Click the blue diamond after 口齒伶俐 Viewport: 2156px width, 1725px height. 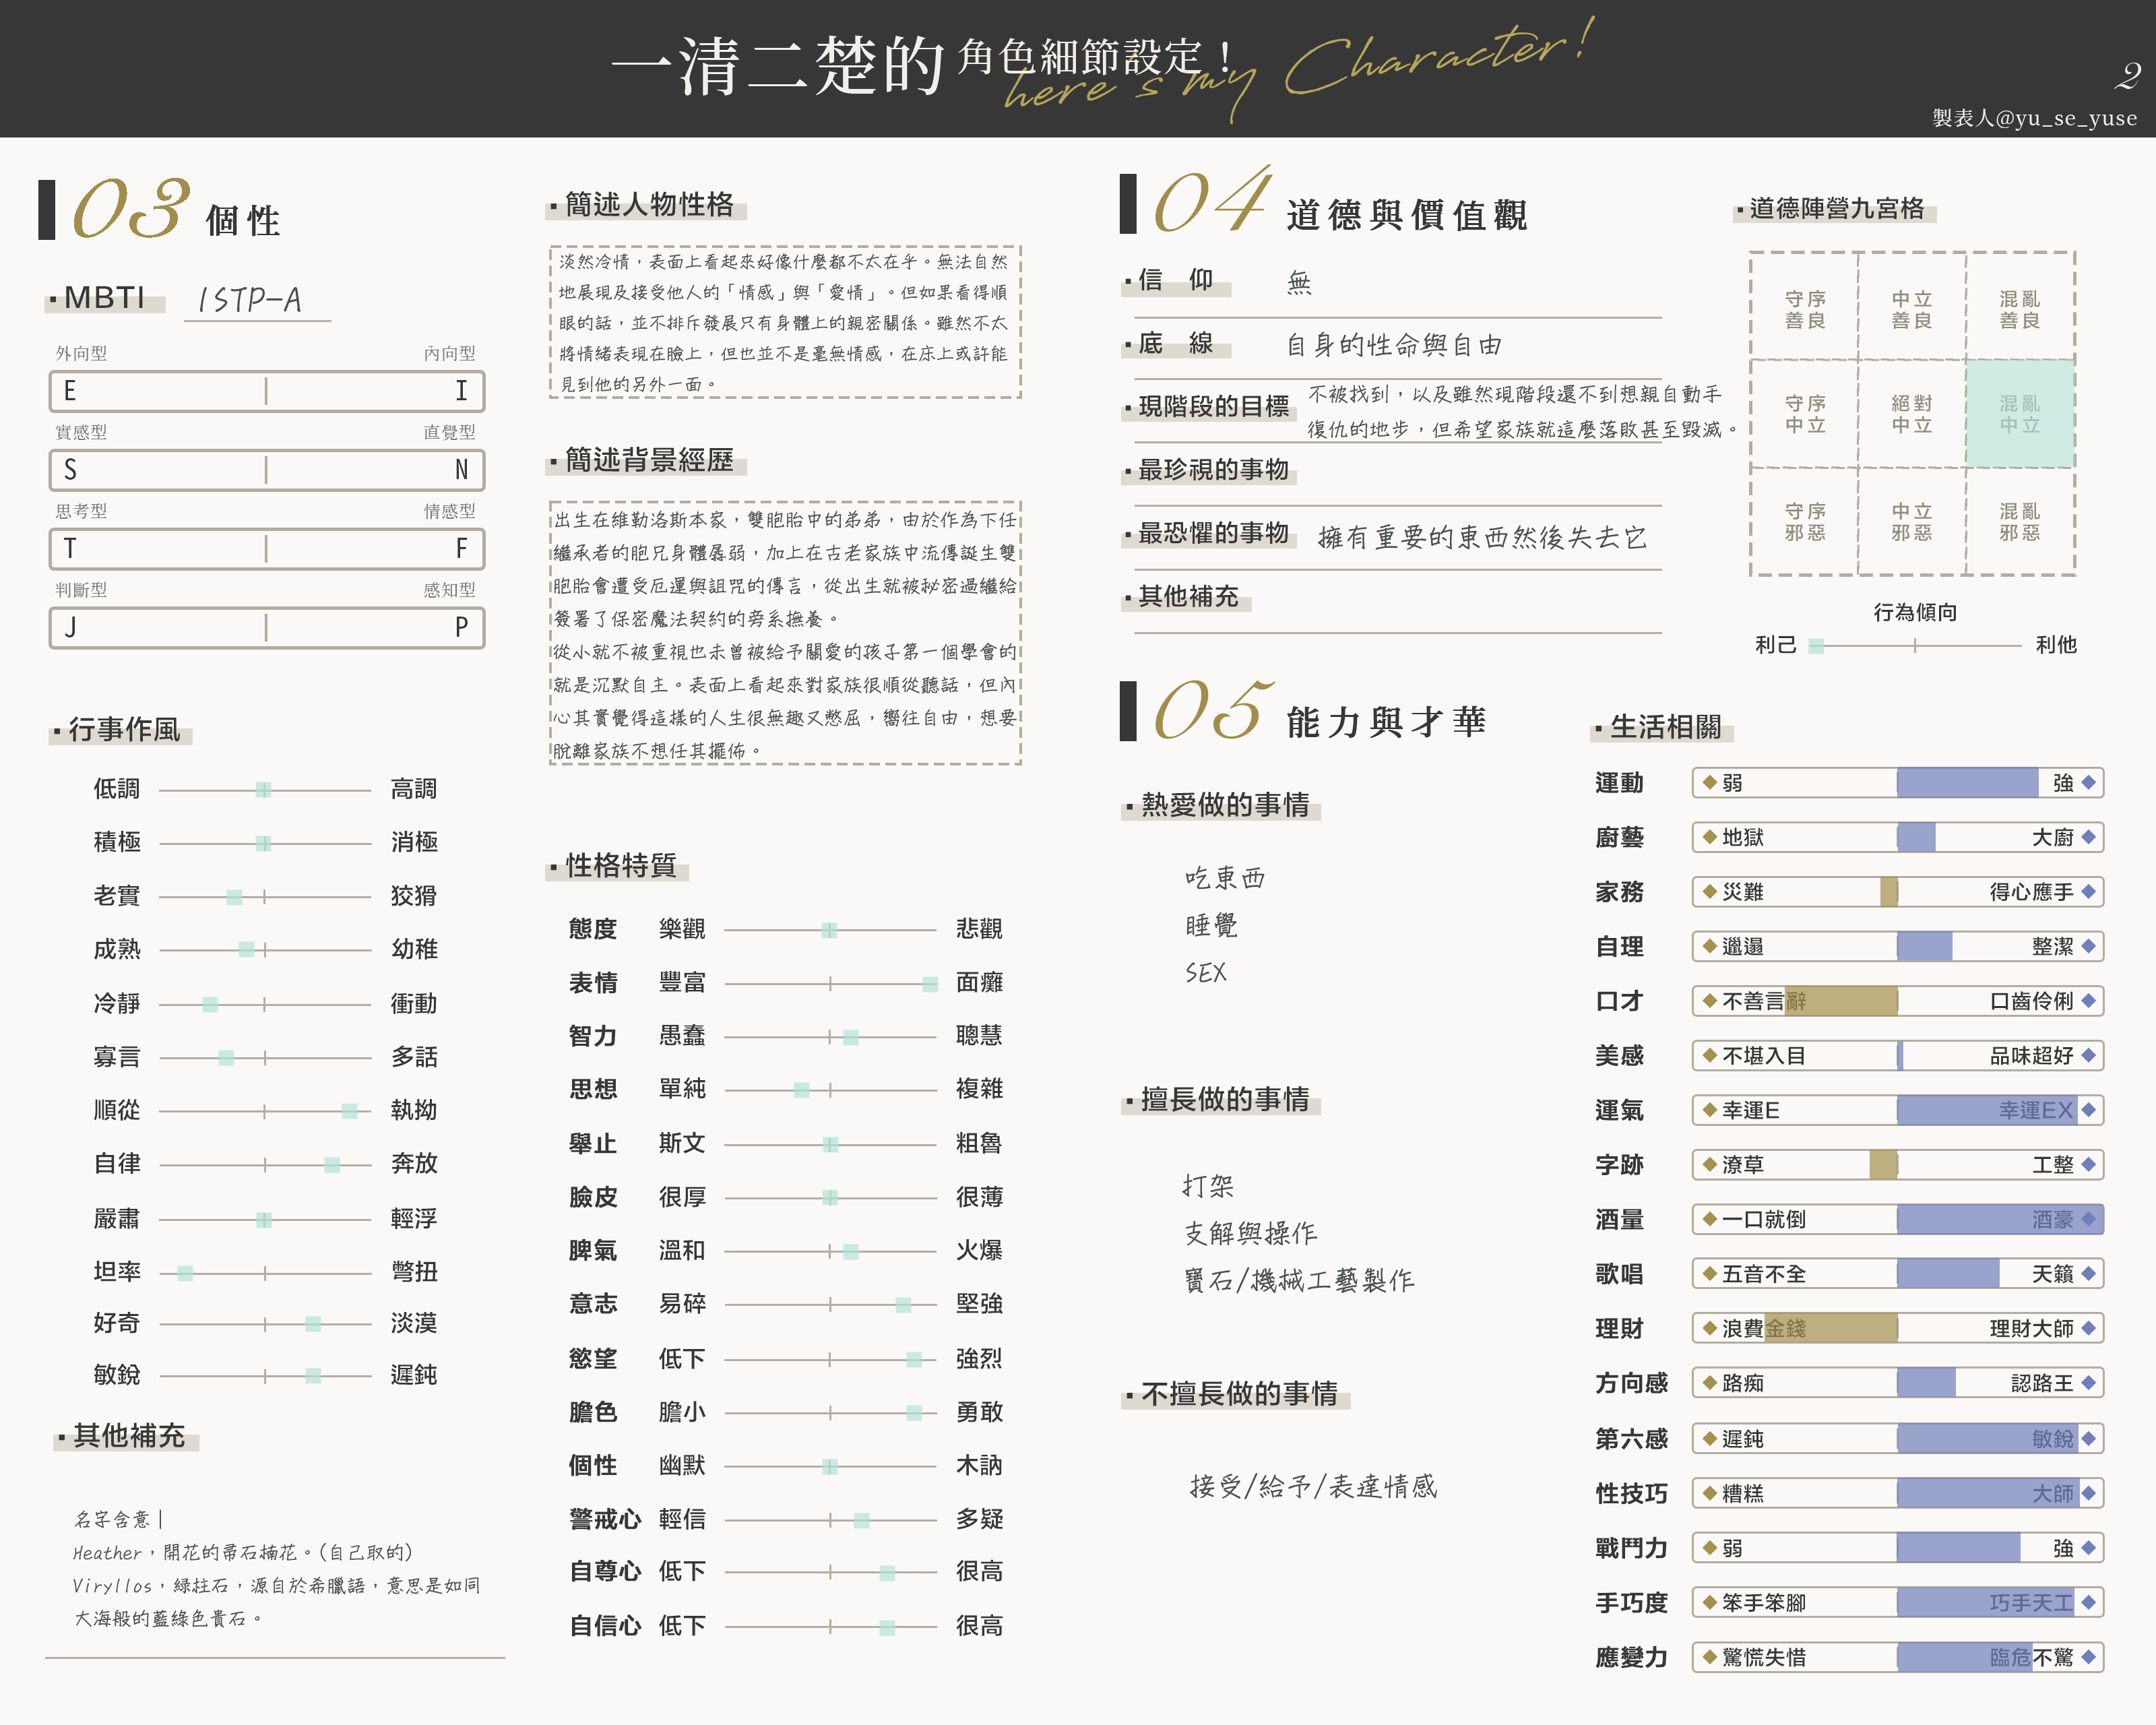point(2088,1000)
